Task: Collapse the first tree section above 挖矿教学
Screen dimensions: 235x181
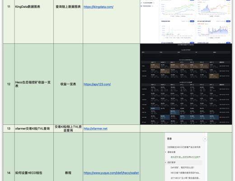Action: tap(165, 152)
